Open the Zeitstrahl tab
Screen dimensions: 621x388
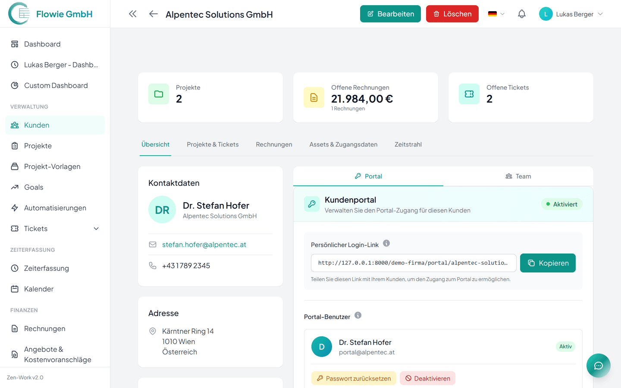[408, 144]
